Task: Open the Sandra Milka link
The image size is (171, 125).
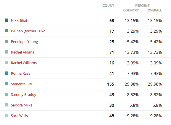Action: pos(22,105)
